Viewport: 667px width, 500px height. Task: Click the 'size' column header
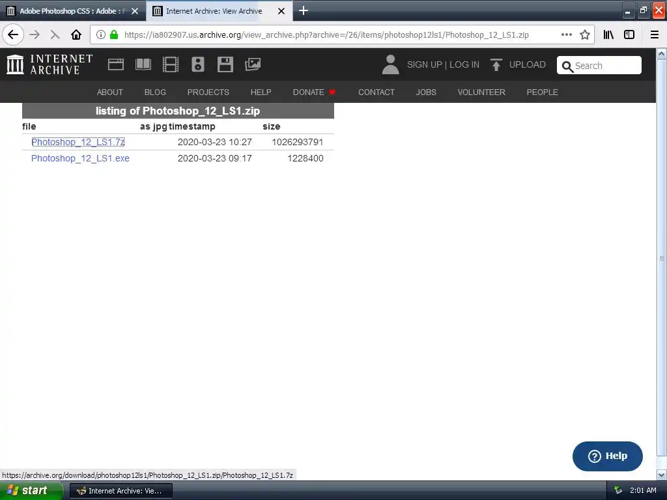[272, 126]
